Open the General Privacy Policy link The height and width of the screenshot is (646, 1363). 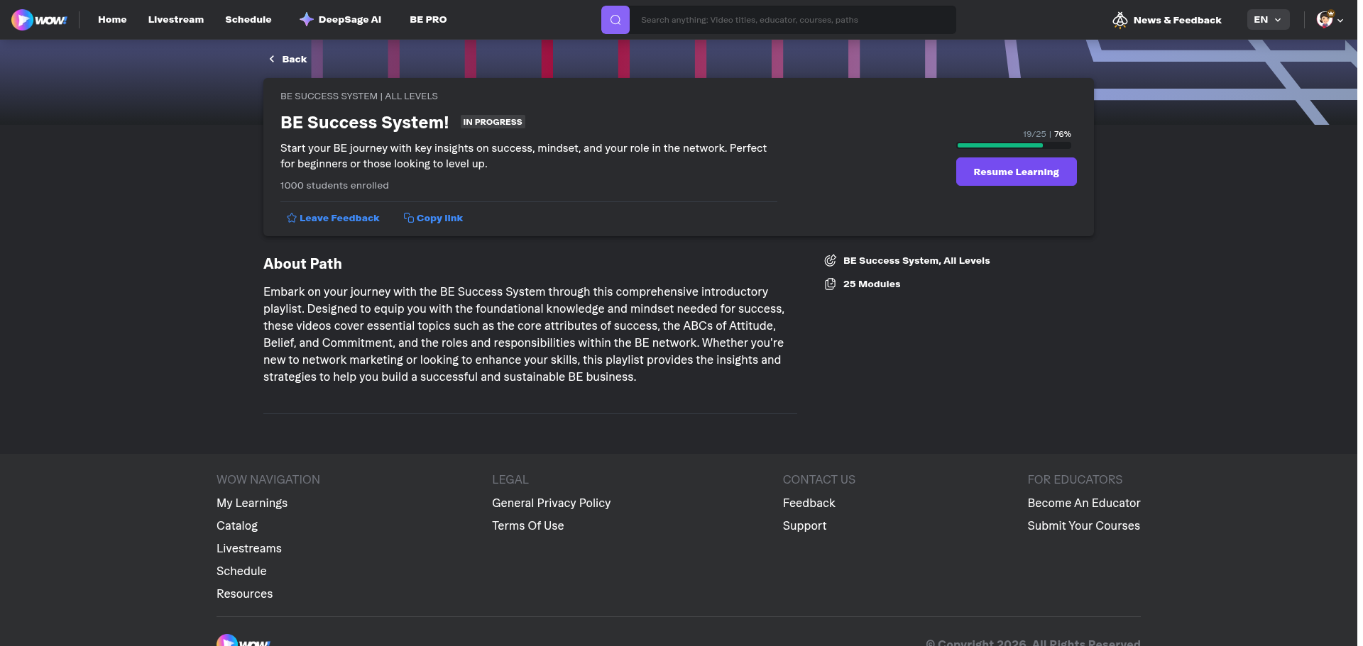552,503
